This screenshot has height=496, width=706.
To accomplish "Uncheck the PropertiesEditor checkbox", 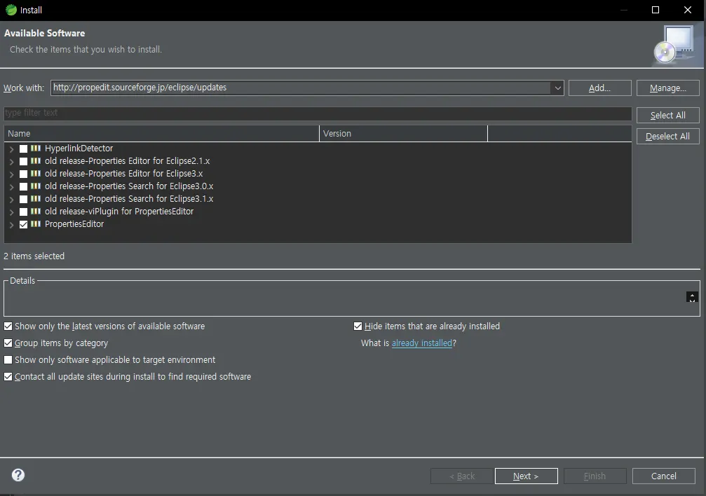I will tap(23, 224).
